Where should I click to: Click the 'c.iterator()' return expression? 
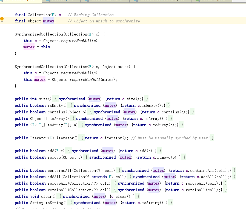click(x=113, y=138)
